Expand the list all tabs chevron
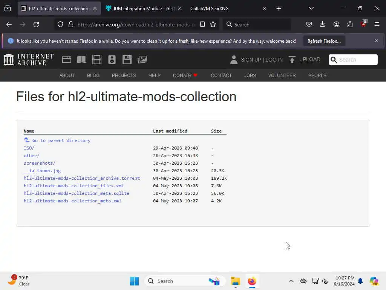The image size is (386, 290). click(x=311, y=9)
